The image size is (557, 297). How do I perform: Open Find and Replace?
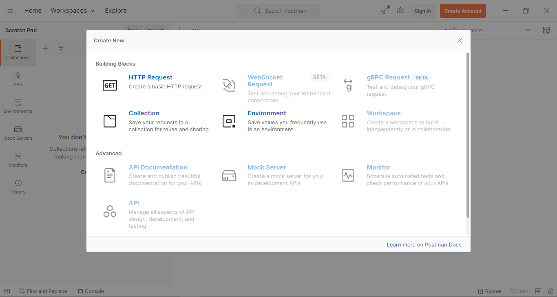(43, 291)
